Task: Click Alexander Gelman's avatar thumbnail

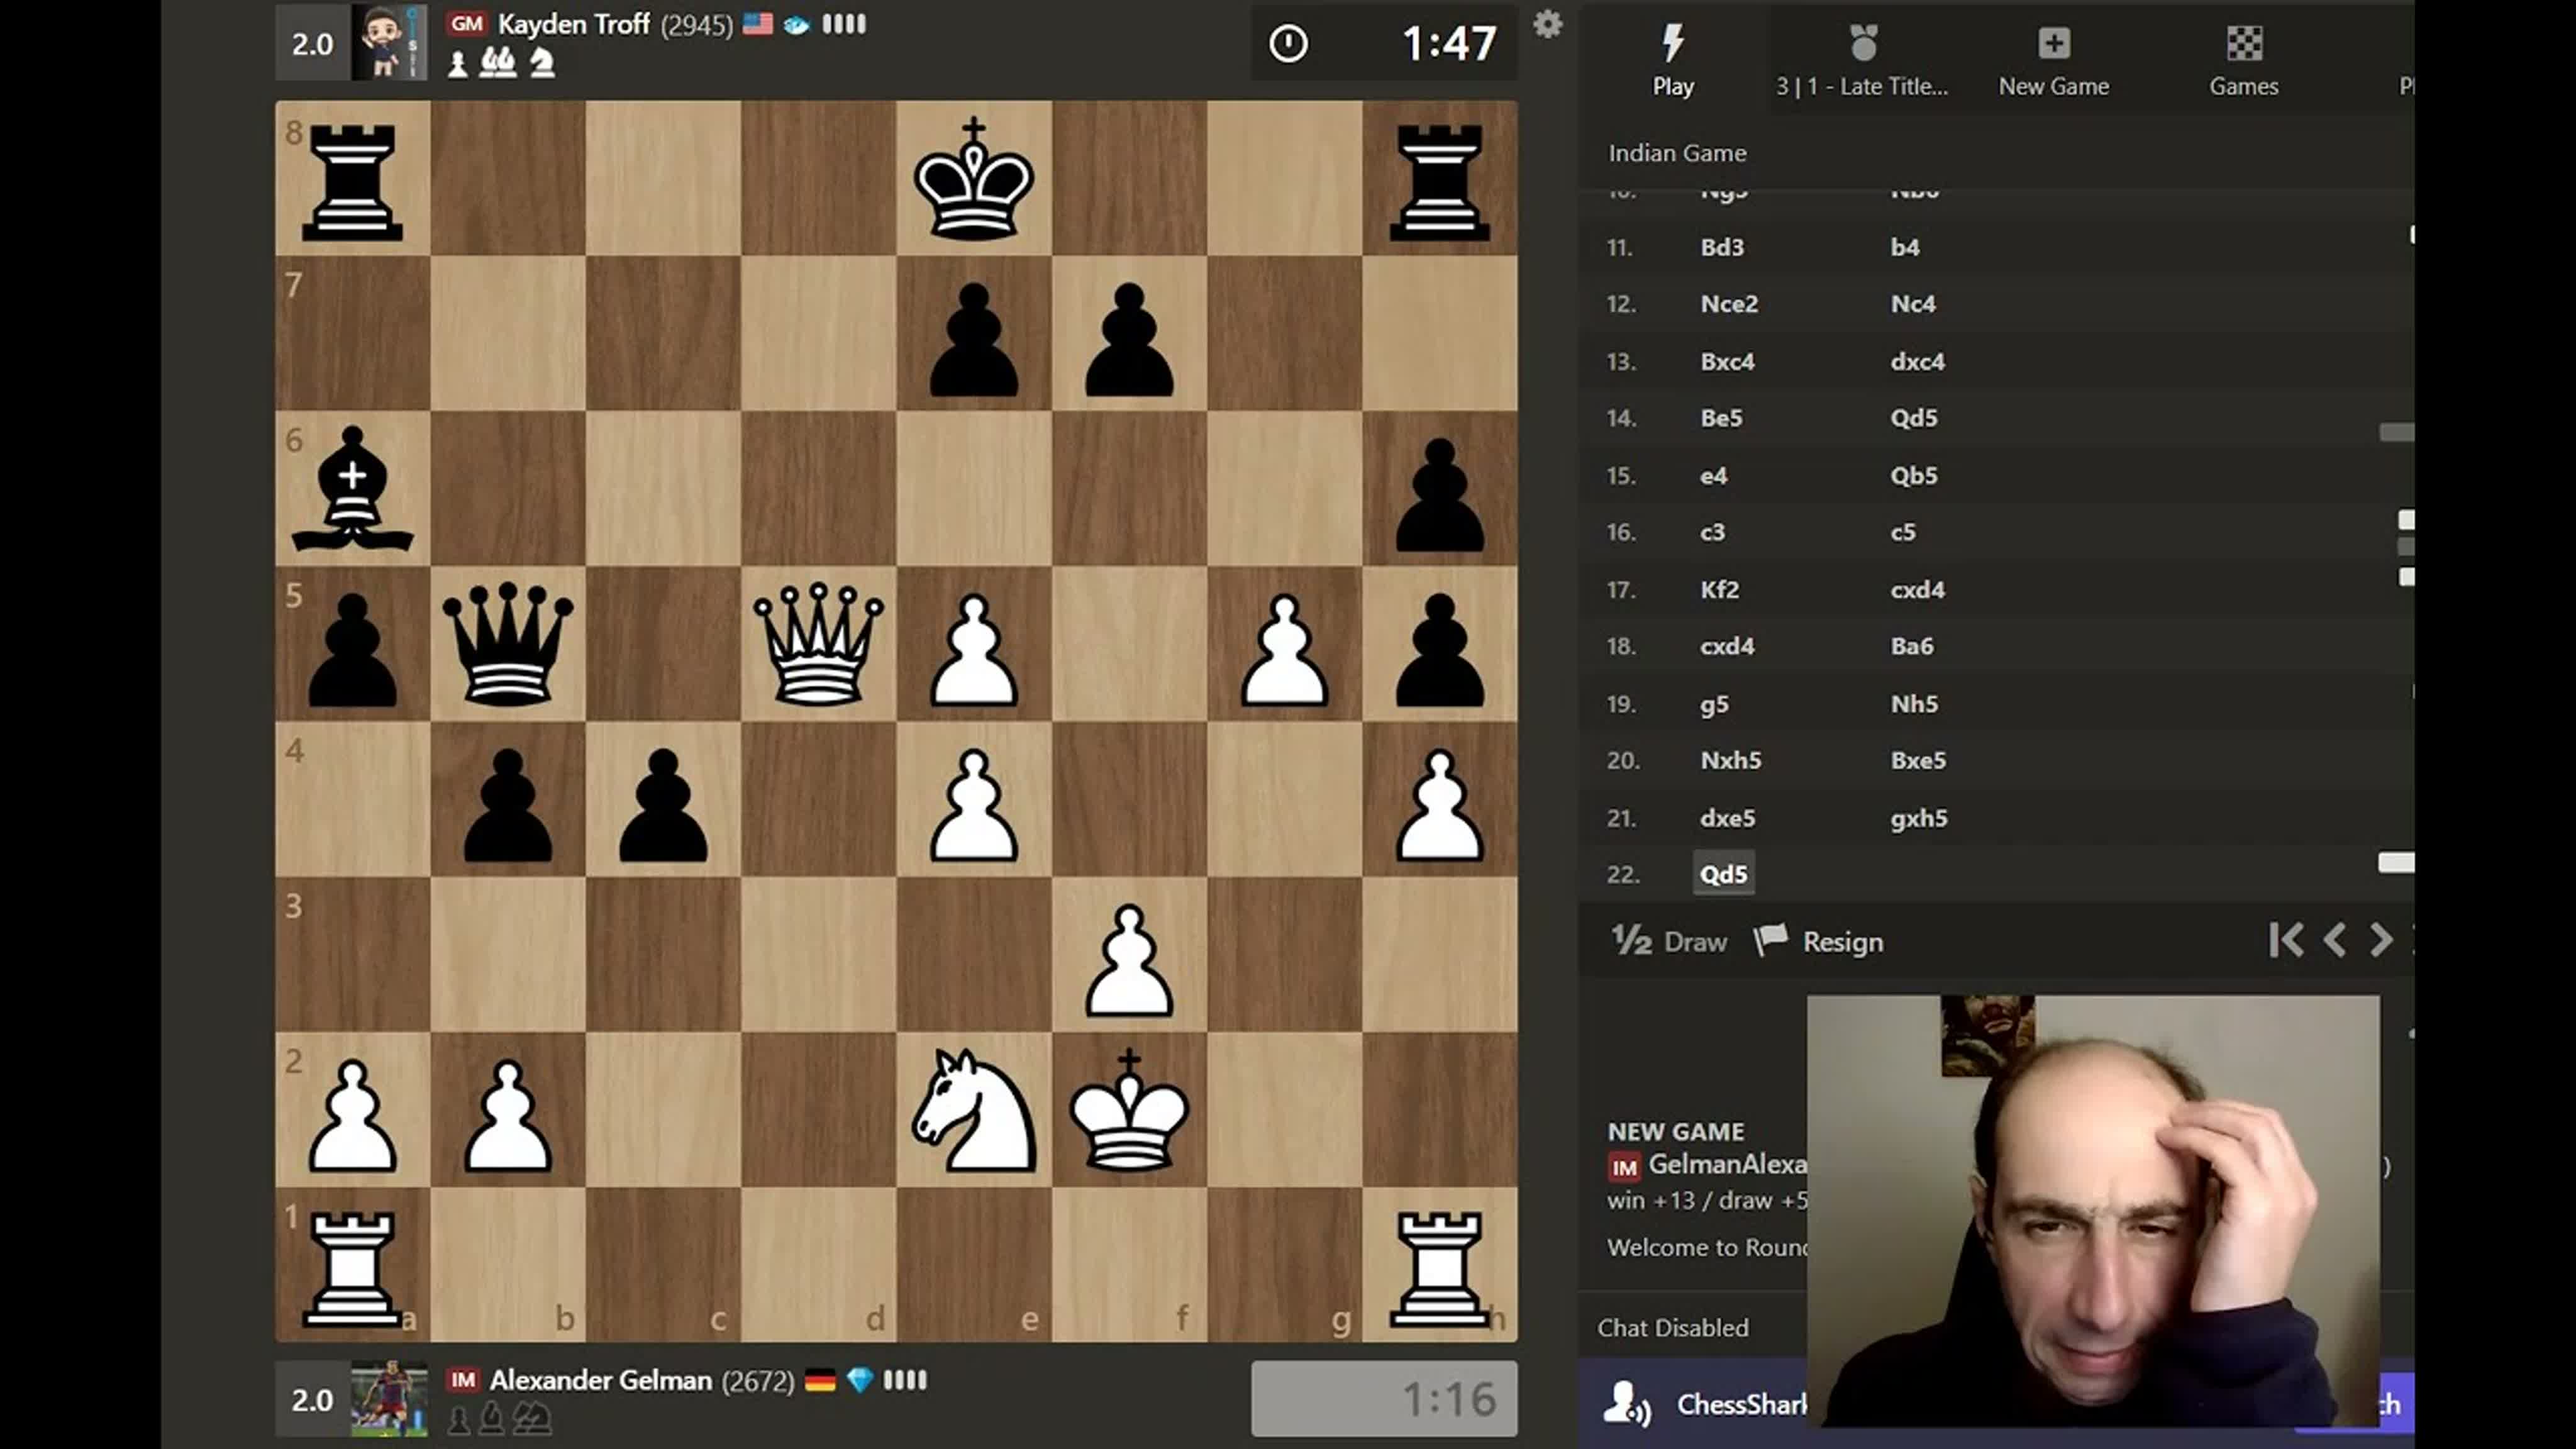Action: [x=389, y=1399]
